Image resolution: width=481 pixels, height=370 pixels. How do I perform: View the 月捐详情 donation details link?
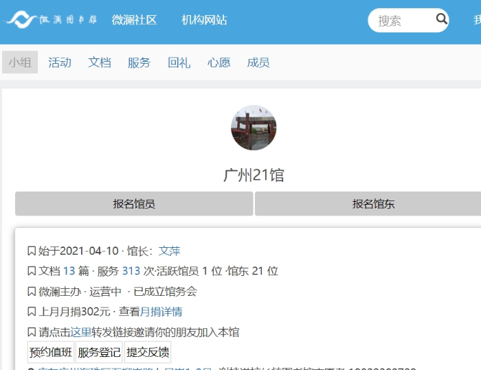click(161, 312)
